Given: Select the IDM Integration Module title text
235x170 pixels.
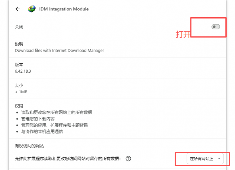Looking at the screenshot, I should (64, 9).
